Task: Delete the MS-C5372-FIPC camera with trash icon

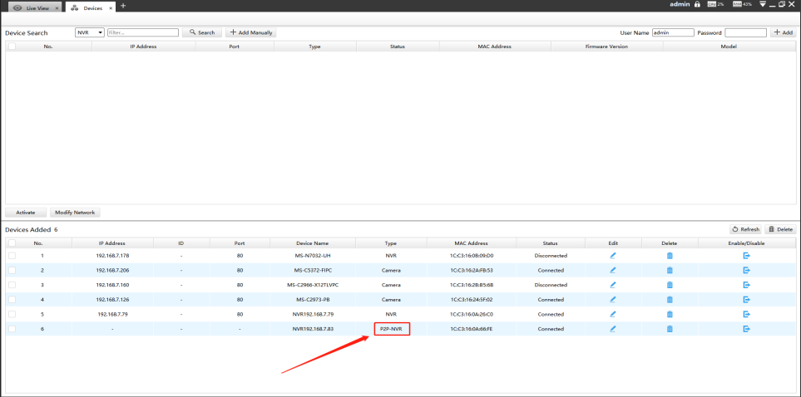Action: point(670,270)
